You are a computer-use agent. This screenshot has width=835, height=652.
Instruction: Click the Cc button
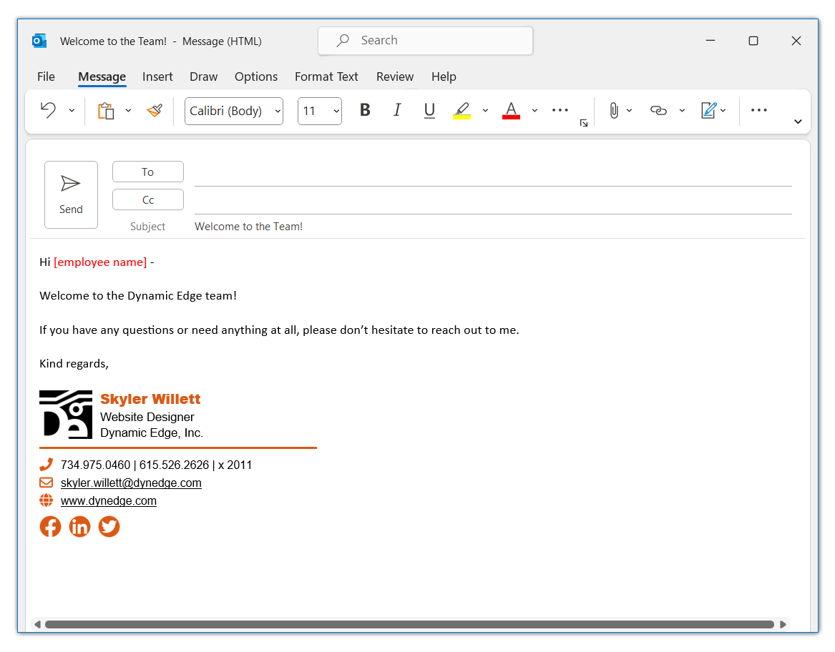148,200
